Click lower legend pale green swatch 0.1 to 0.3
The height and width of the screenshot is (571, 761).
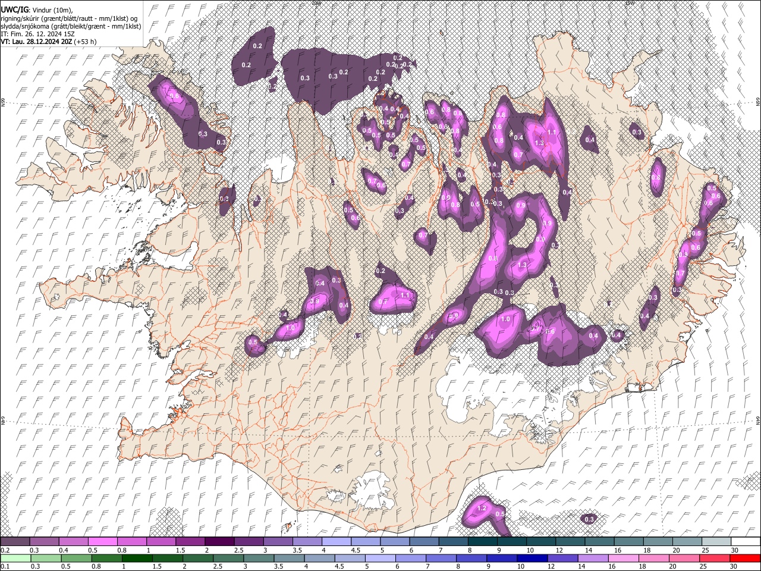[15, 558]
